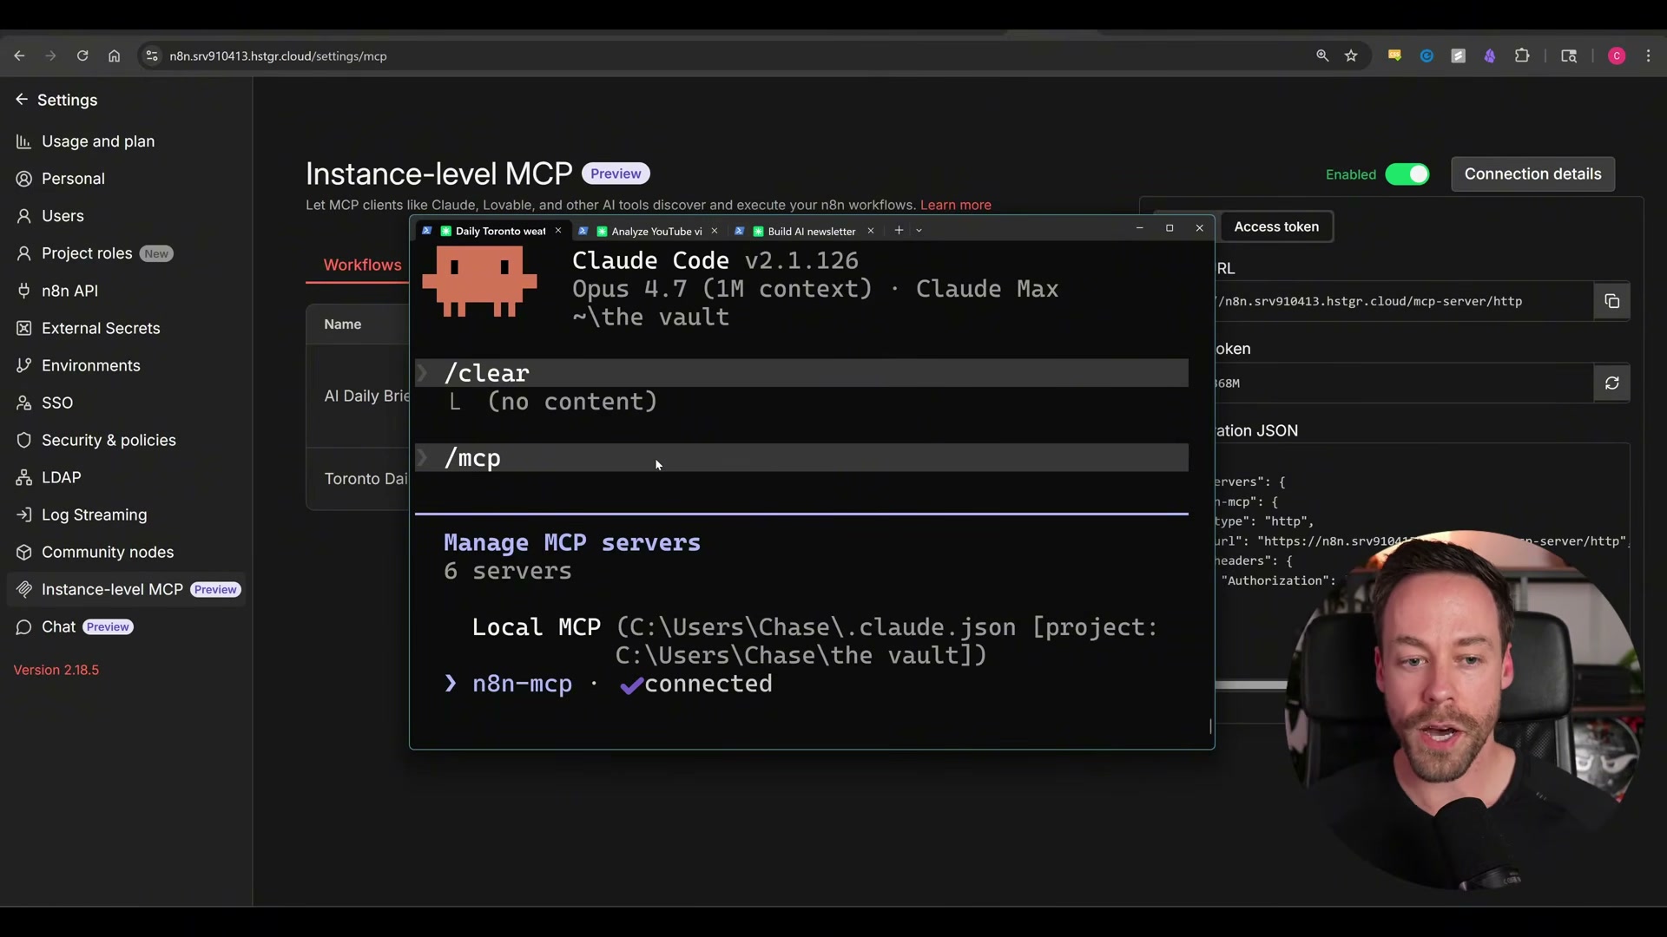Viewport: 1667px width, 937px height.
Task: View site information icon in address bar
Action: click(152, 56)
